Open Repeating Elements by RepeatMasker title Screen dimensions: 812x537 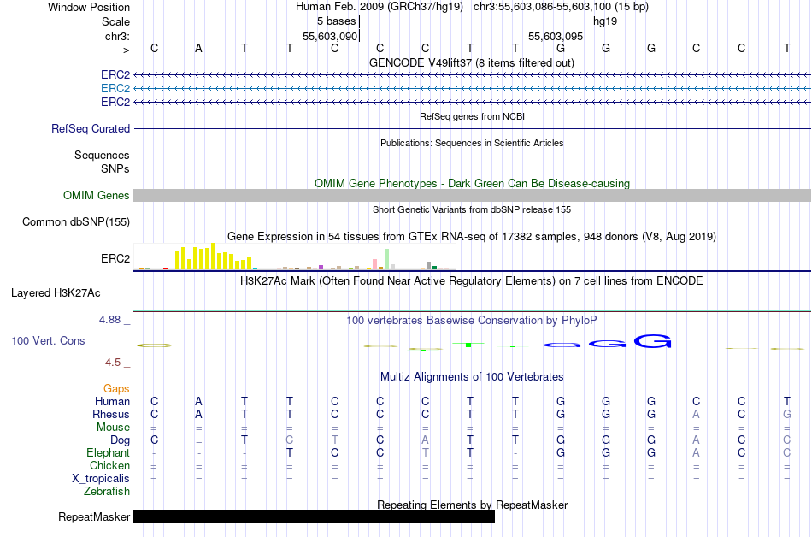tap(472, 505)
